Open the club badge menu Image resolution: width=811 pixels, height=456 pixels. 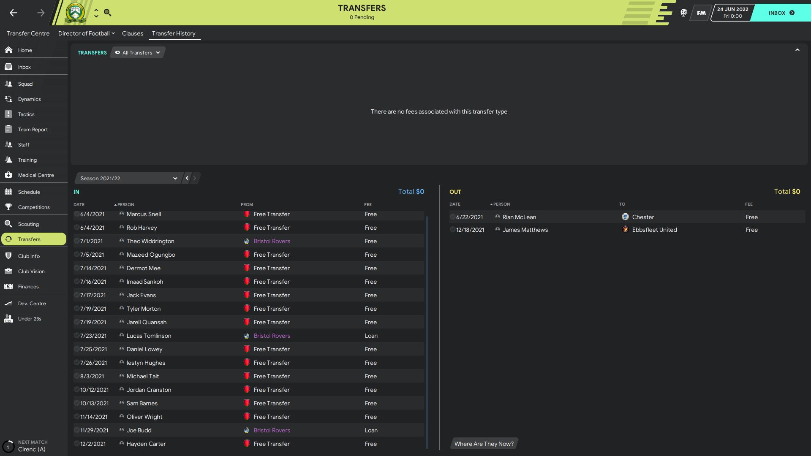tap(75, 13)
